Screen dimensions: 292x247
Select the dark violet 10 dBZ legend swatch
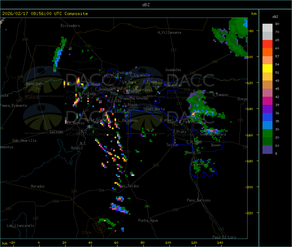pos(267,150)
